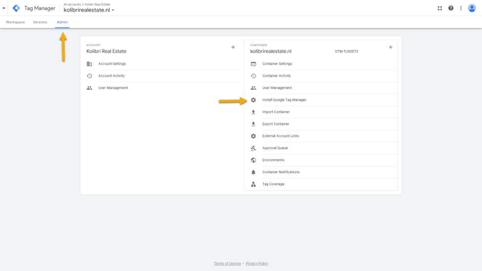Image resolution: width=482 pixels, height=271 pixels.
Task: Open the help question mark icon
Action: tap(451, 8)
